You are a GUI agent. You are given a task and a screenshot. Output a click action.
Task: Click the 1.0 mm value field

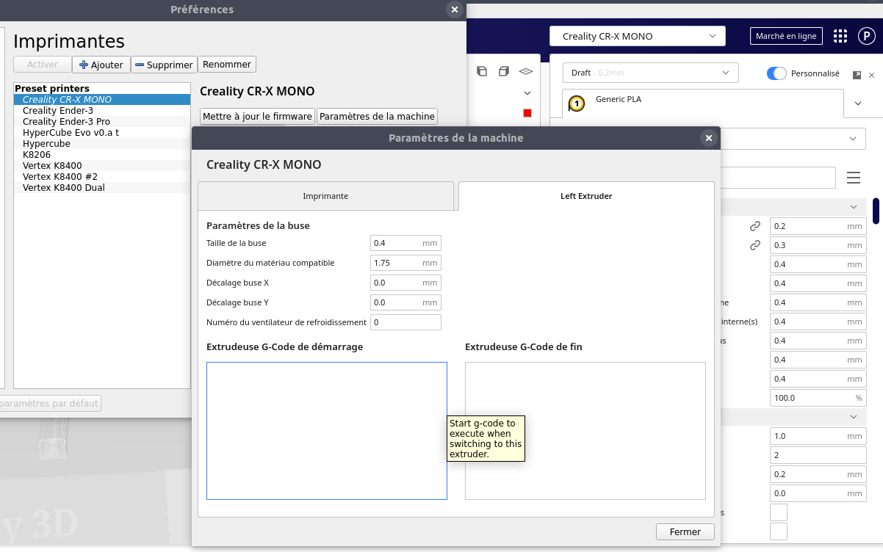pos(818,436)
